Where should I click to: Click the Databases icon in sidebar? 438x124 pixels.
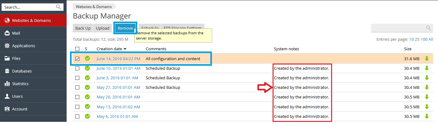[7, 71]
